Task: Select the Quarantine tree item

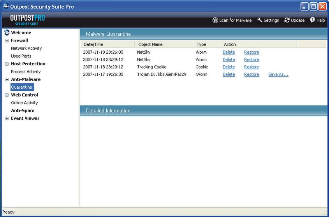Action: coord(22,87)
